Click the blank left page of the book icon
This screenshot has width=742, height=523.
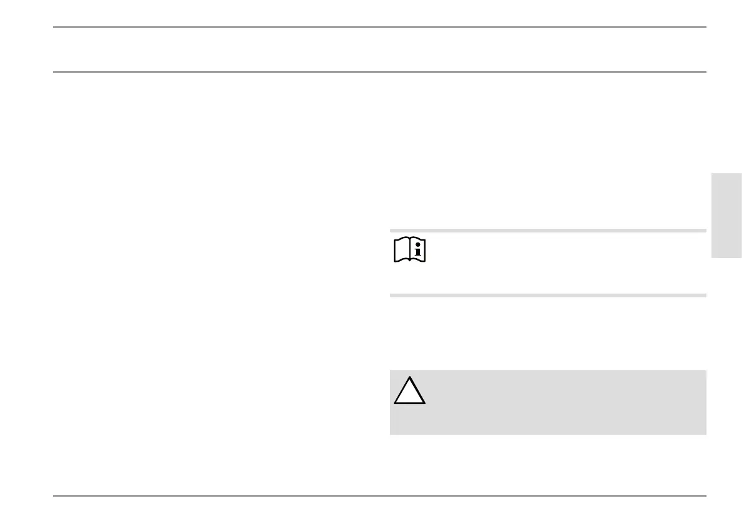[x=402, y=249]
